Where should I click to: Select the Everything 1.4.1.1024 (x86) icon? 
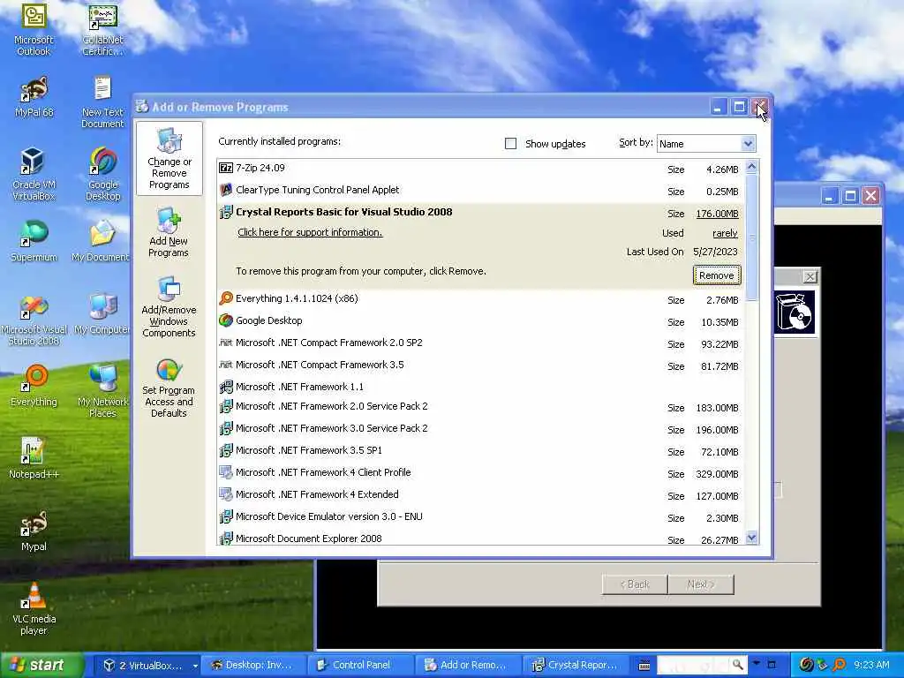click(x=226, y=298)
